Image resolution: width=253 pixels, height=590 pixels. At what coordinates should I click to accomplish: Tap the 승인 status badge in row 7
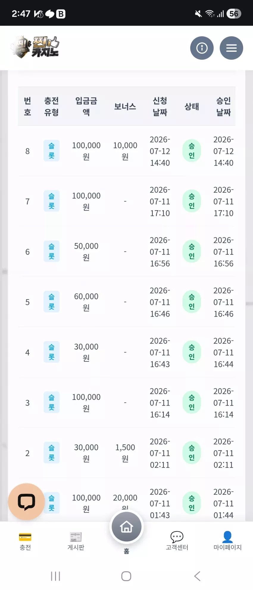192,201
